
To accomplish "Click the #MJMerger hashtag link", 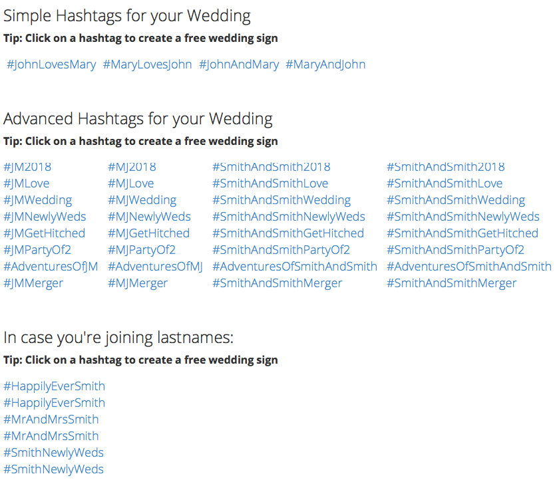I will 138,283.
